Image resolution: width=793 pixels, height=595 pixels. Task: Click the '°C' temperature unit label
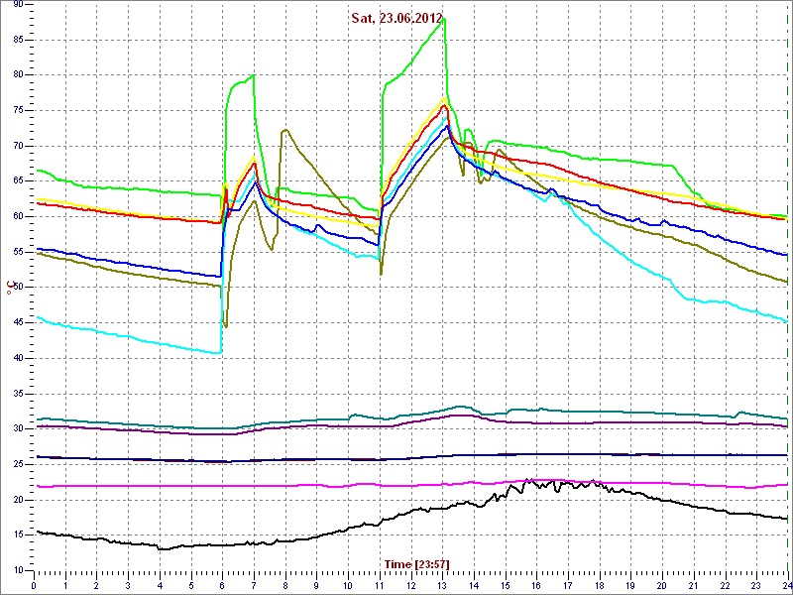pyautogui.click(x=9, y=288)
